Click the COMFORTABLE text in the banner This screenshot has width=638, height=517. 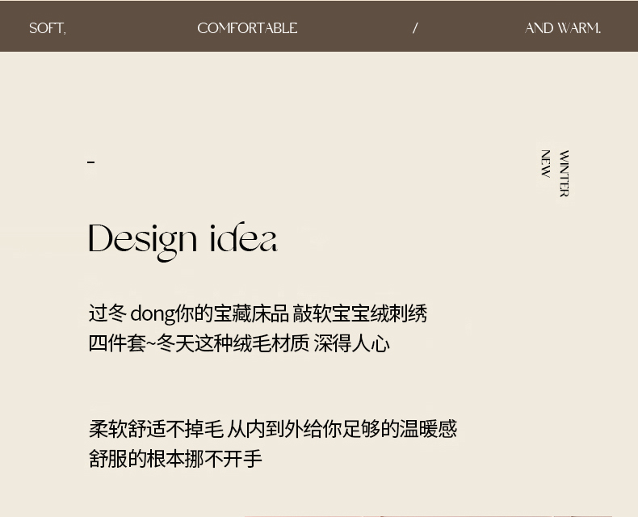tap(247, 28)
